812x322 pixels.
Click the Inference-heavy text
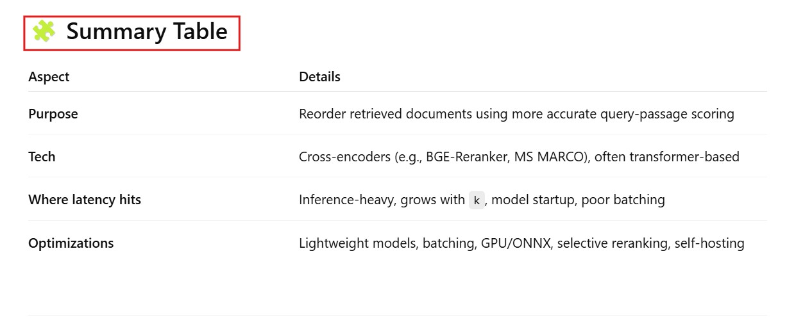346,200
